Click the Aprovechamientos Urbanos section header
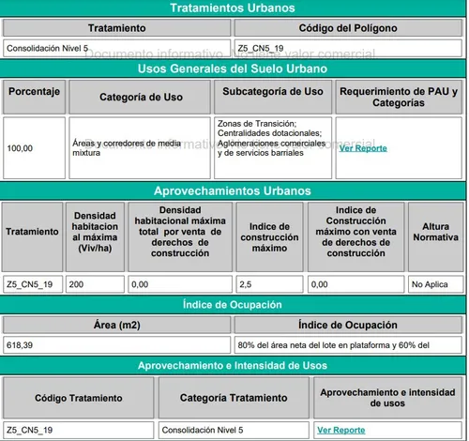 click(233, 190)
